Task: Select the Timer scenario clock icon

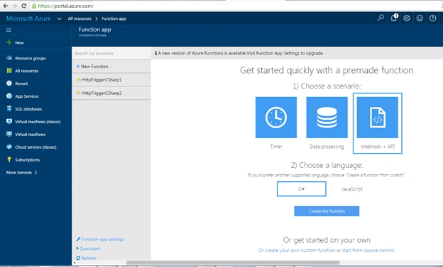Action: 276,118
